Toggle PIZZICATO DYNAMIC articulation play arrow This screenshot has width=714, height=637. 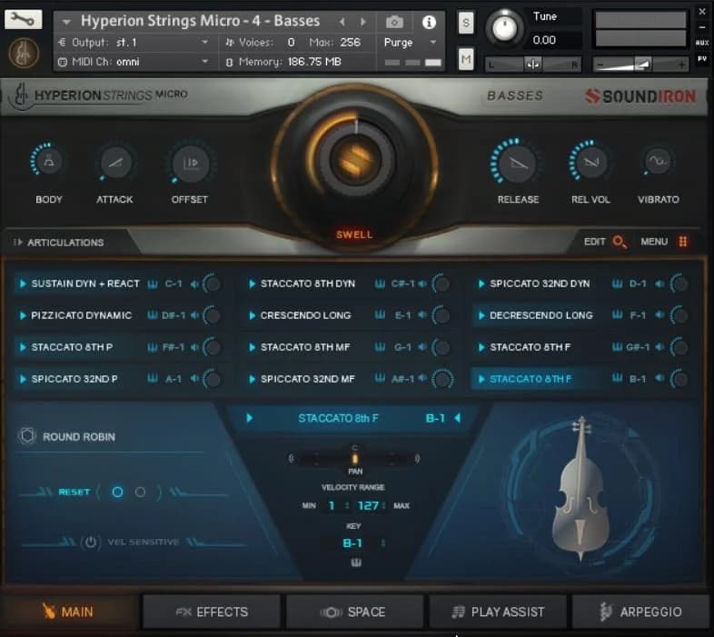coord(23,315)
